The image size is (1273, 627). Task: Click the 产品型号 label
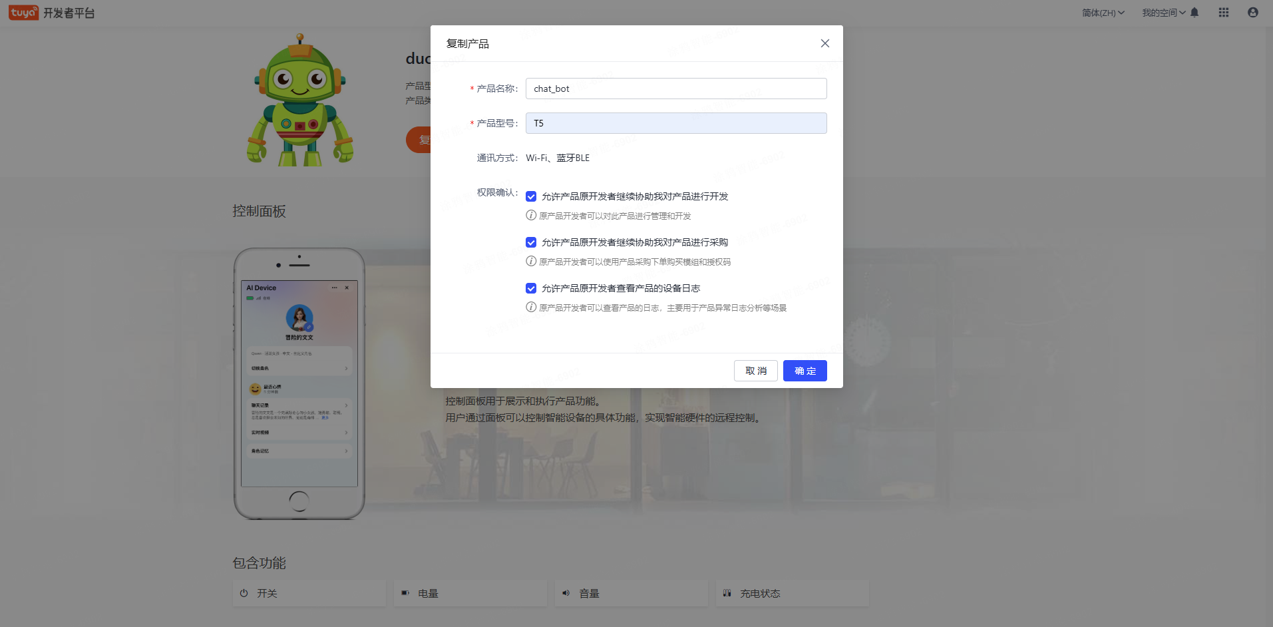coord(497,123)
